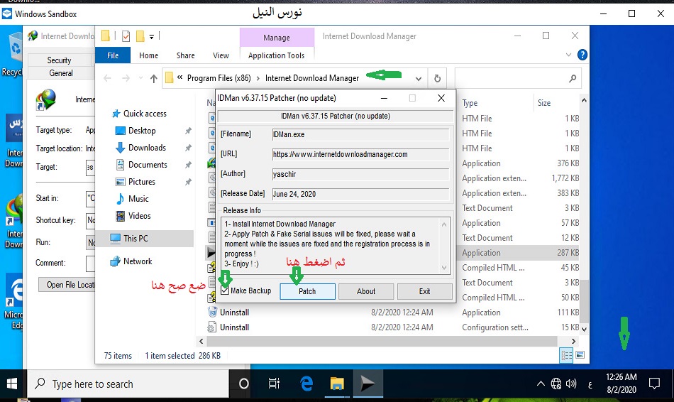Open Task View on the taskbar
This screenshot has height=402, width=674.
pos(274,384)
